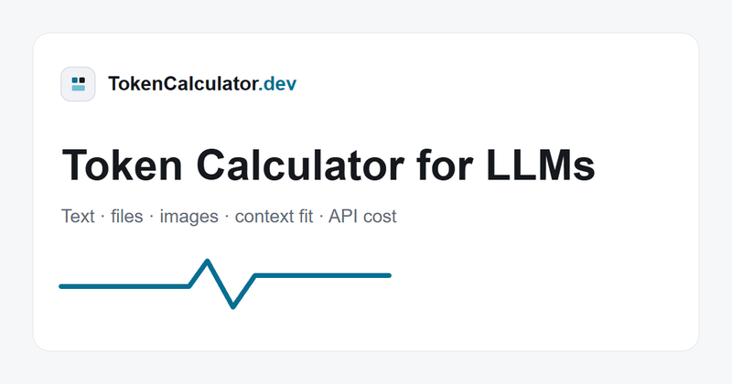Click the TokenCalculator logo icon
This screenshot has width=732, height=384.
78,84
